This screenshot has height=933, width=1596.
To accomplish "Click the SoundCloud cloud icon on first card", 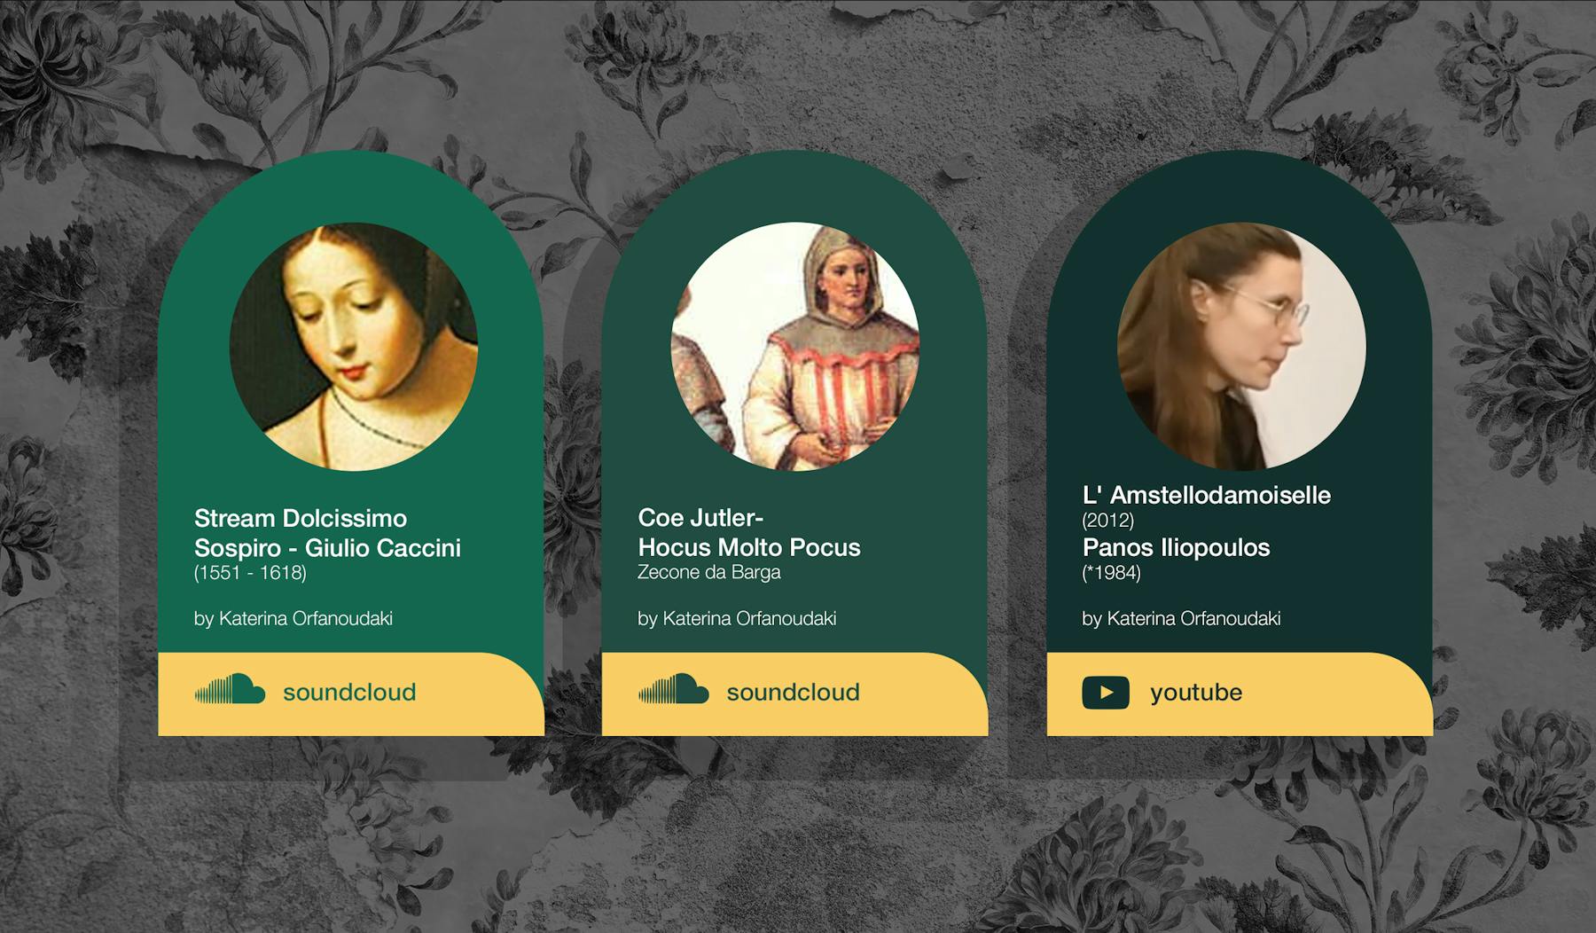I will 231,689.
